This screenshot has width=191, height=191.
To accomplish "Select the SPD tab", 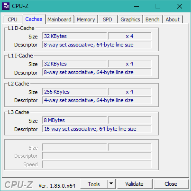I will click(x=108, y=19).
